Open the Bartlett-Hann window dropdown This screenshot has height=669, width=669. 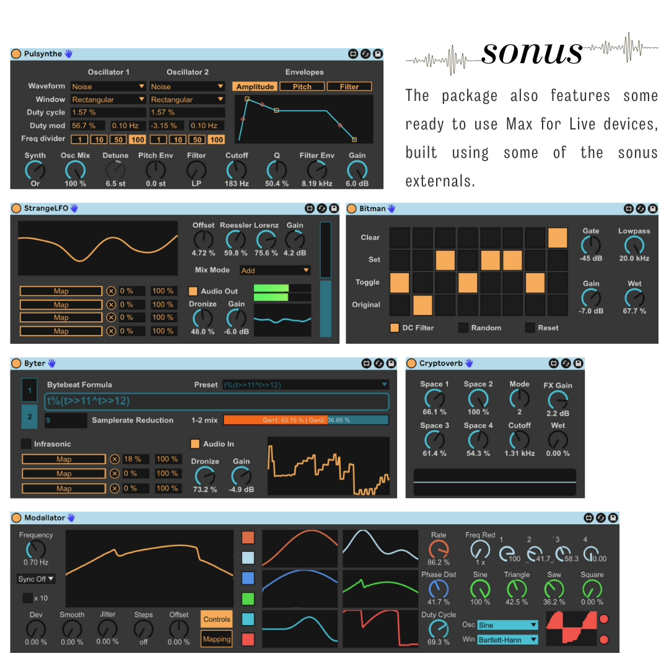coord(507,640)
